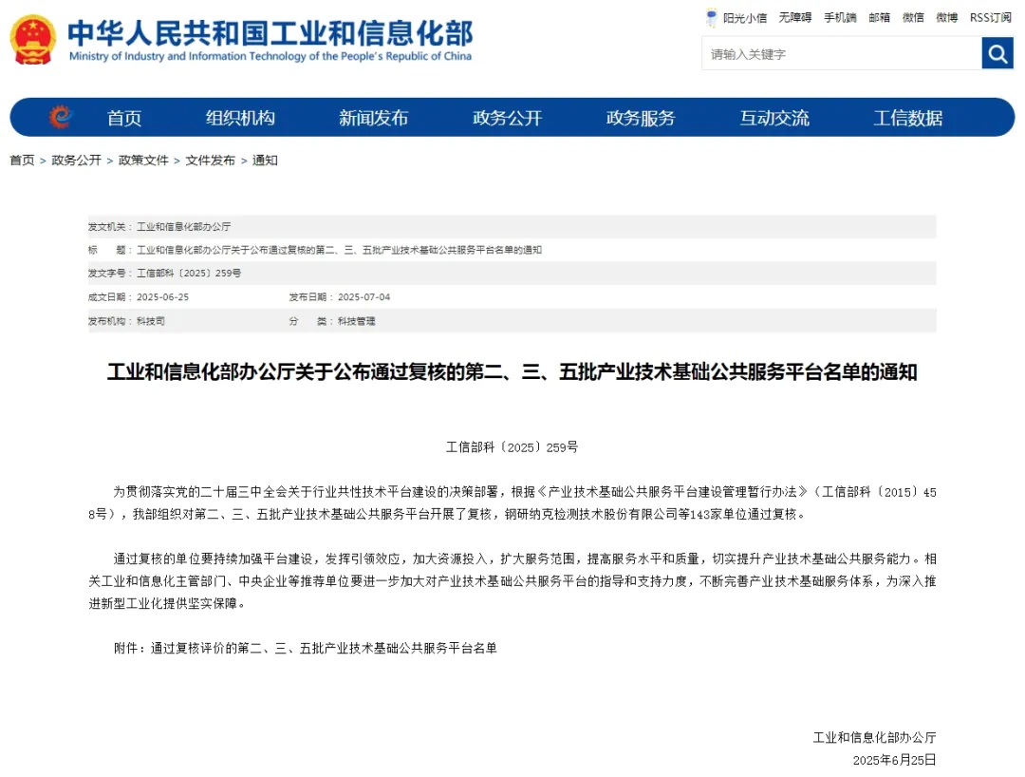Navigate to 互动交流
The width and height of the screenshot is (1025, 777).
click(774, 118)
